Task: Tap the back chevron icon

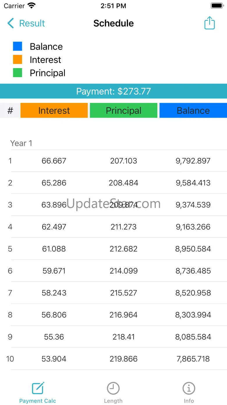Action: (x=11, y=23)
